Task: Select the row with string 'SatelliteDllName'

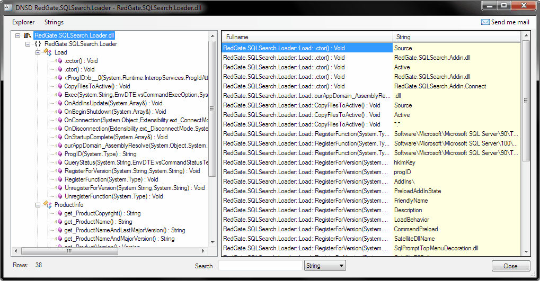Action: 371,239
